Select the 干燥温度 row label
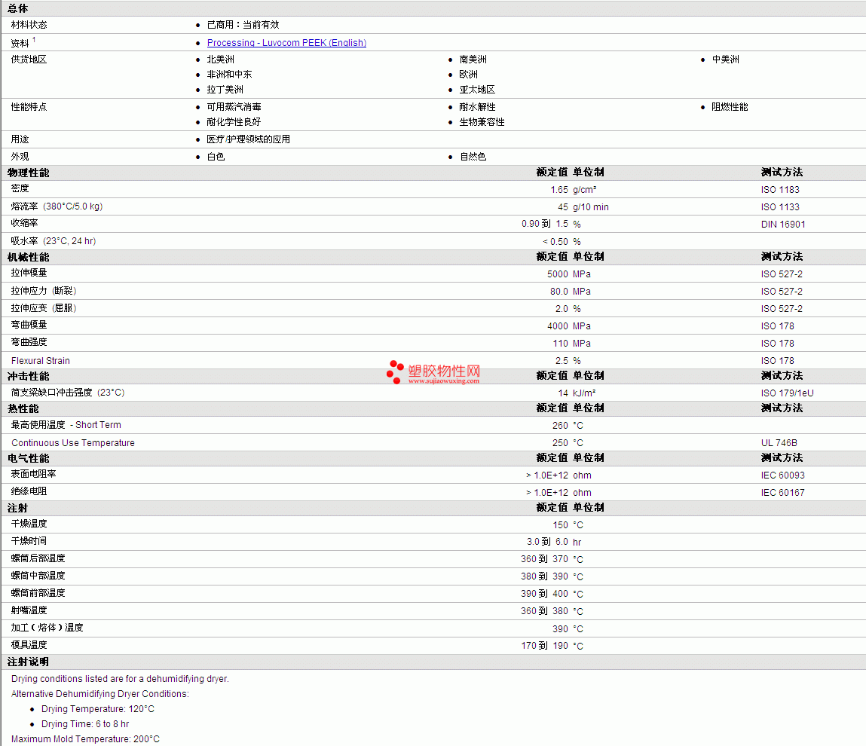Image resolution: width=866 pixels, height=746 pixels. (29, 524)
